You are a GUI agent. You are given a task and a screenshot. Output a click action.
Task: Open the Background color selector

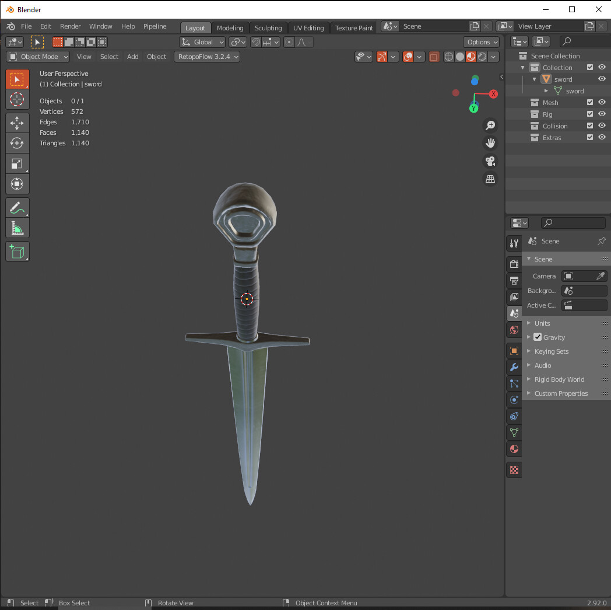[584, 290]
